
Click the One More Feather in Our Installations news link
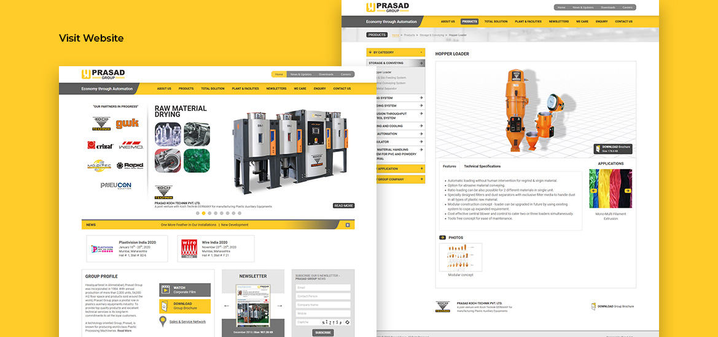point(189,225)
